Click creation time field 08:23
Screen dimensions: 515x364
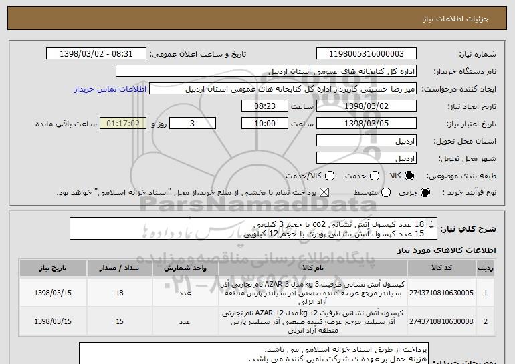[x=265, y=106]
